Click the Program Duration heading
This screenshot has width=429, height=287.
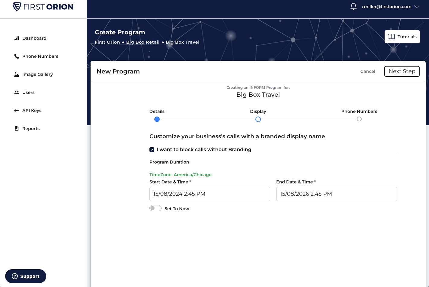[x=169, y=162]
